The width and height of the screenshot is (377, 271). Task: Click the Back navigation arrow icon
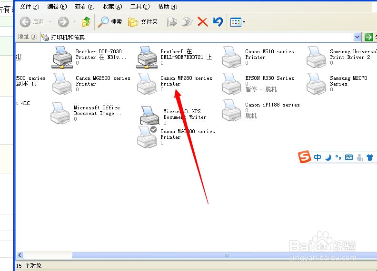coord(25,22)
